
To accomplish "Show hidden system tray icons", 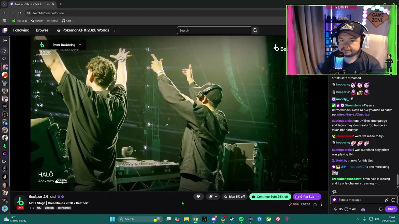I will pyautogui.click(x=358, y=219).
